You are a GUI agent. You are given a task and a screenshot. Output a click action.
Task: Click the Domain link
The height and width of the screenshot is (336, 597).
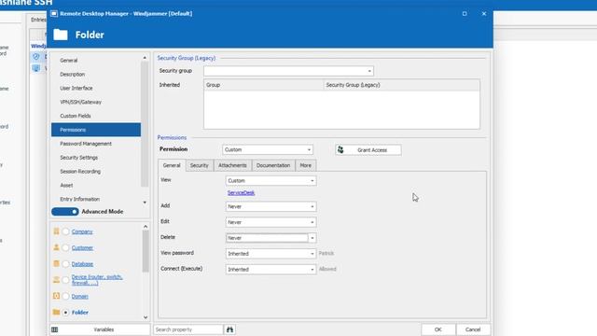pos(79,296)
